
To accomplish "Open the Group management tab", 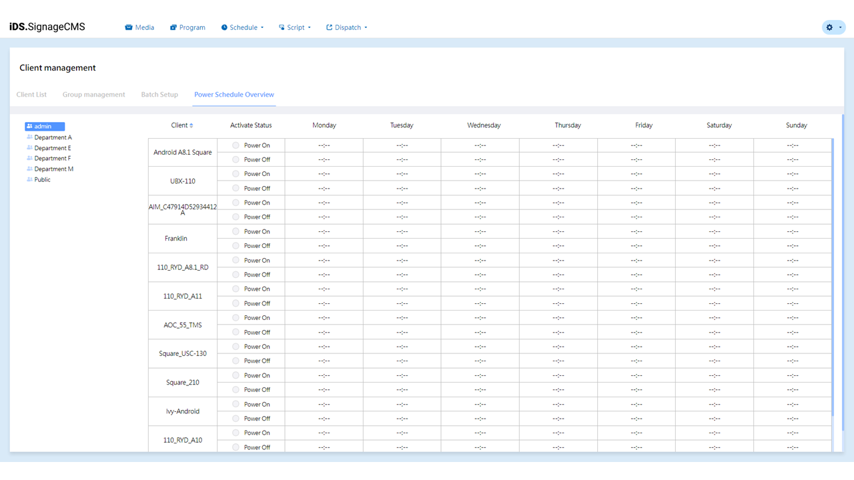I will coord(93,95).
